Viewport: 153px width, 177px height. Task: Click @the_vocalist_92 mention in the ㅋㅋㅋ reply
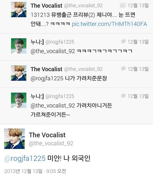53,51
